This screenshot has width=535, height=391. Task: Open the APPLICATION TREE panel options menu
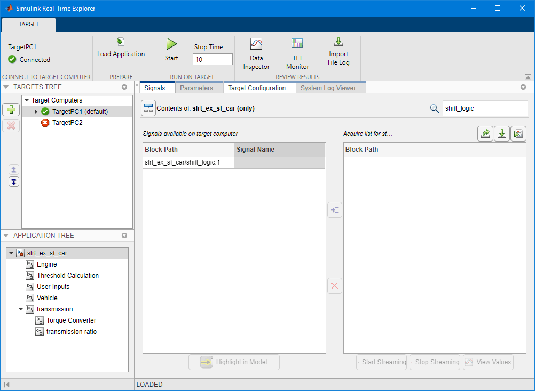pyautogui.click(x=124, y=236)
